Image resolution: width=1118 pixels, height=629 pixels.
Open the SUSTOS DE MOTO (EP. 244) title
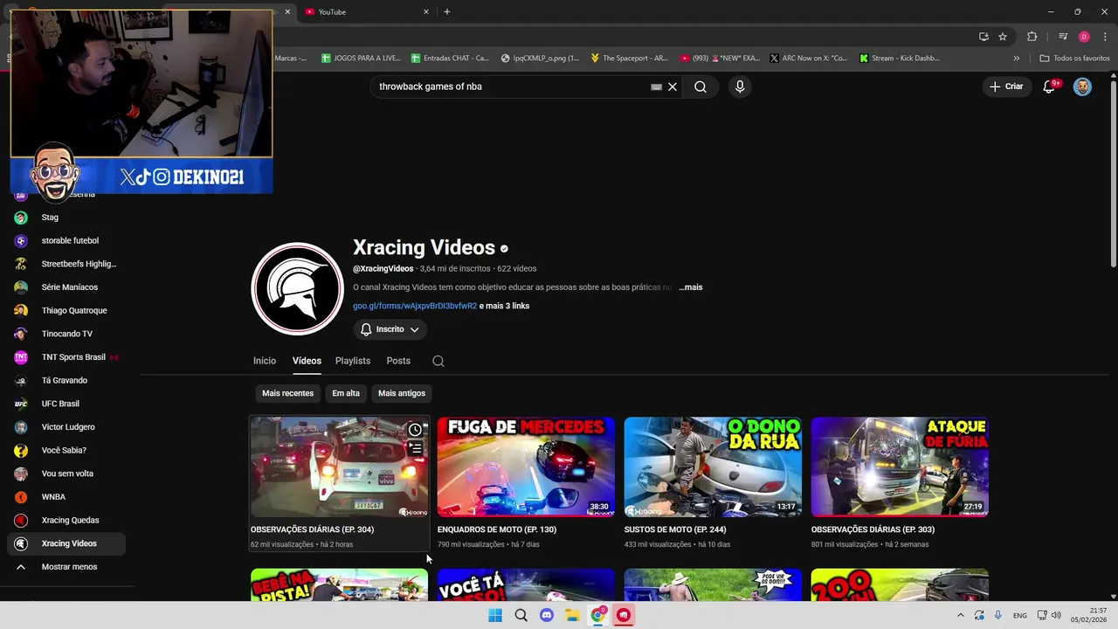(x=675, y=529)
